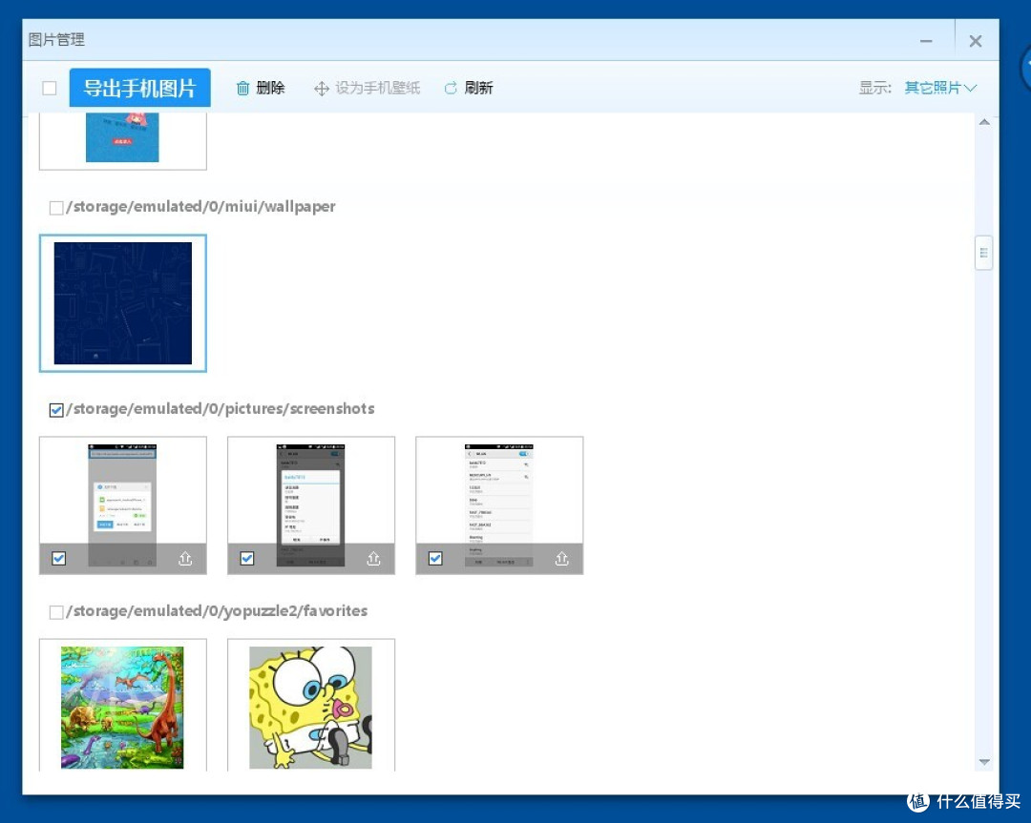
Task: Toggle the select-all checkbox in toolbar
Action: (x=50, y=88)
